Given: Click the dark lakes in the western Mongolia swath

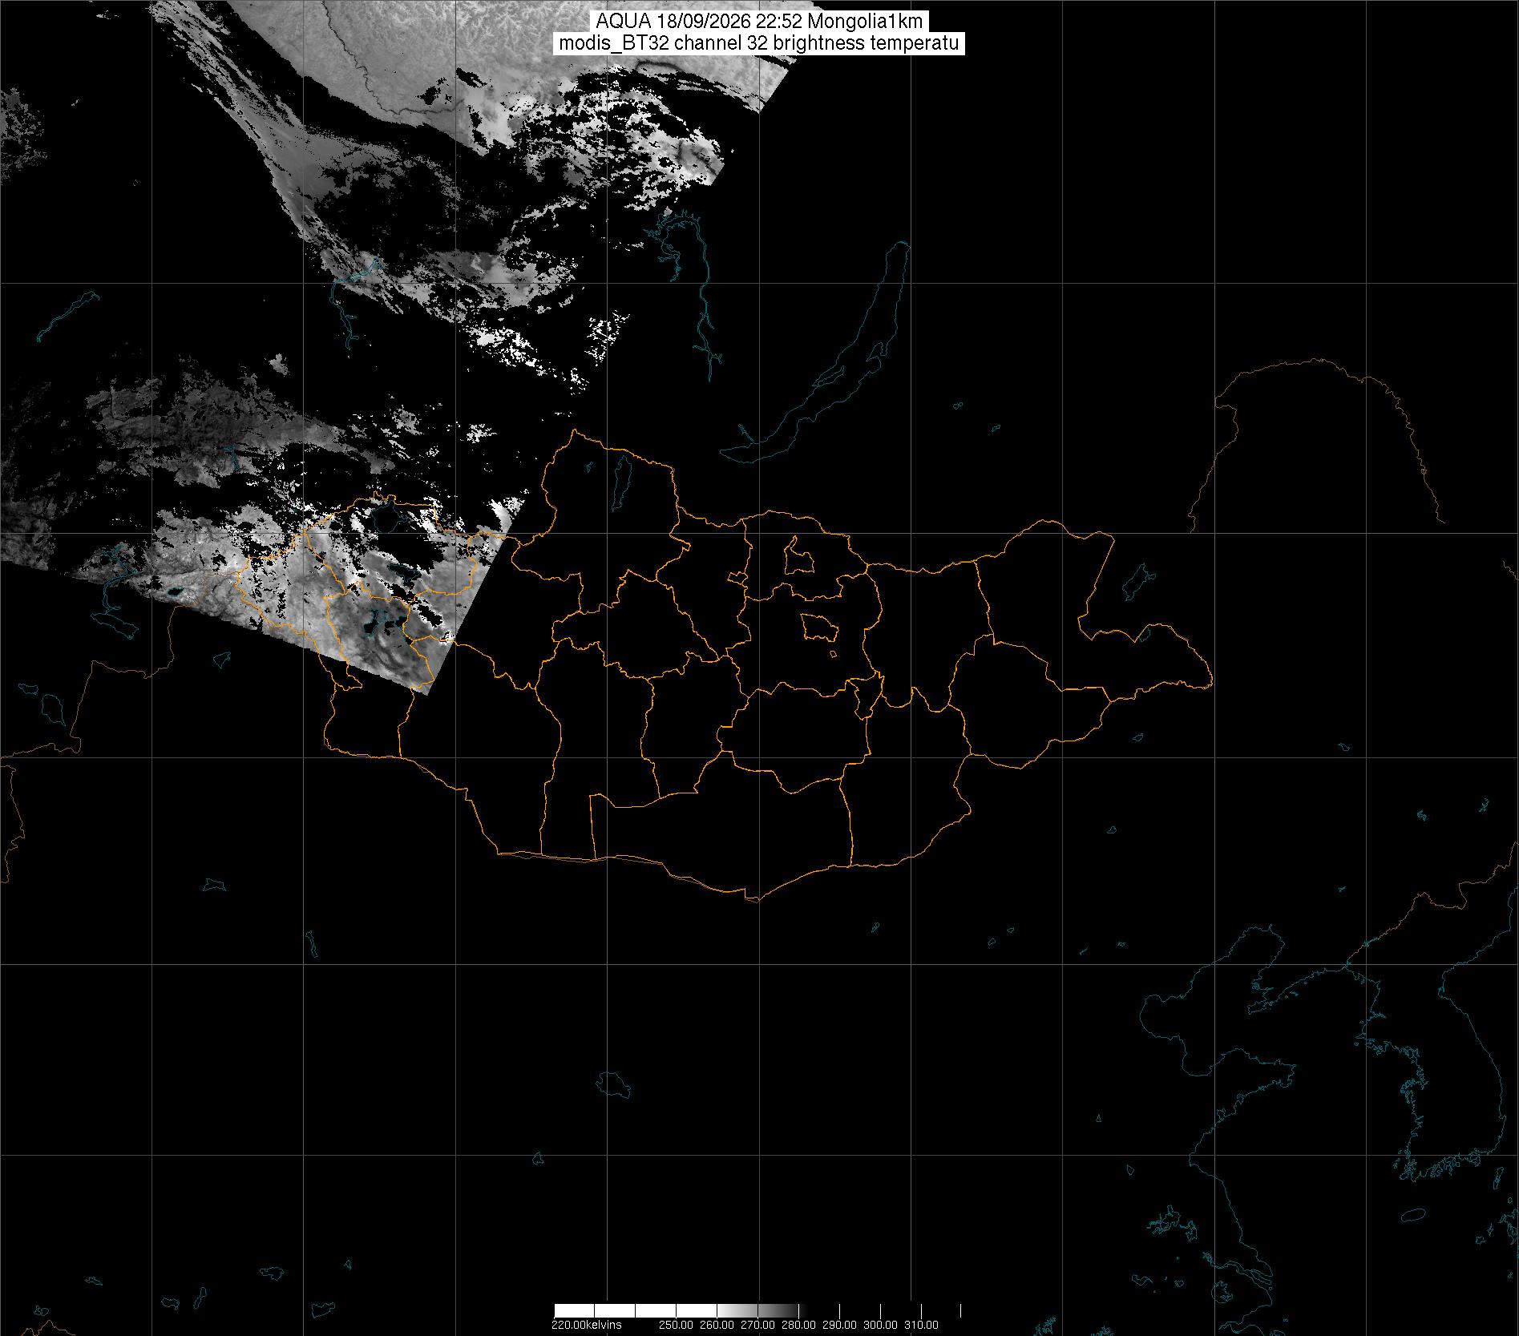Looking at the screenshot, I should coord(378,620).
